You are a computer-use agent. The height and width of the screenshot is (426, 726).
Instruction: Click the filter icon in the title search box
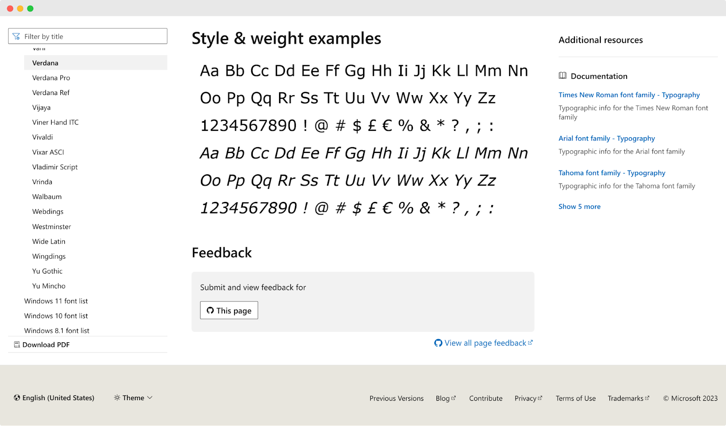[x=17, y=36]
